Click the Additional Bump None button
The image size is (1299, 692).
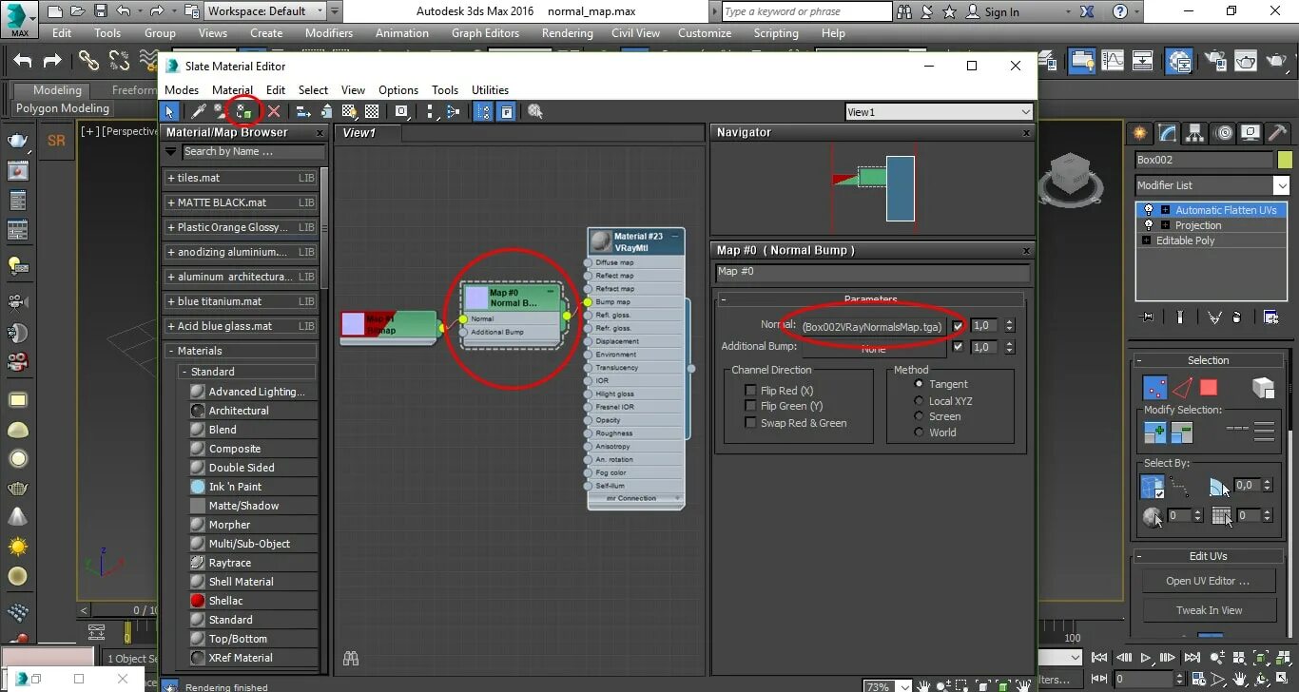[873, 348]
